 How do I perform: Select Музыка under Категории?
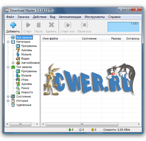click(x=26, y=54)
